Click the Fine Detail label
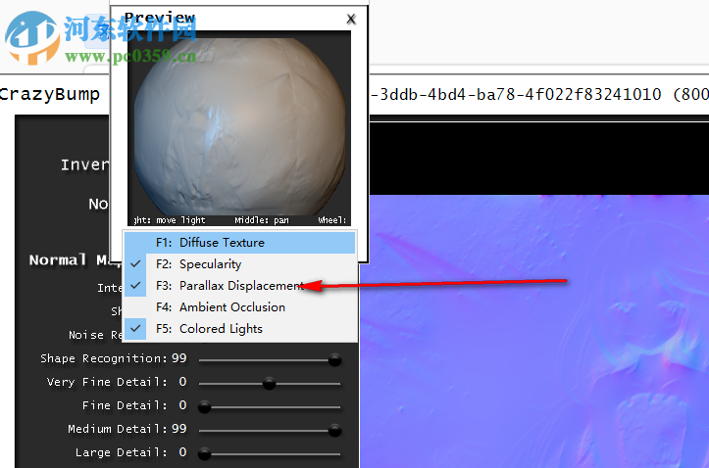 [x=125, y=405]
